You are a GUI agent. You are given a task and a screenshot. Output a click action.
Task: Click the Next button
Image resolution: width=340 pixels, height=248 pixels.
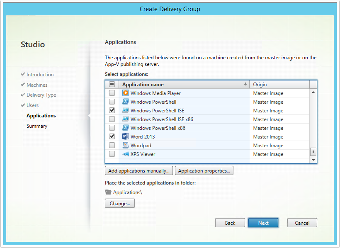[x=263, y=223]
